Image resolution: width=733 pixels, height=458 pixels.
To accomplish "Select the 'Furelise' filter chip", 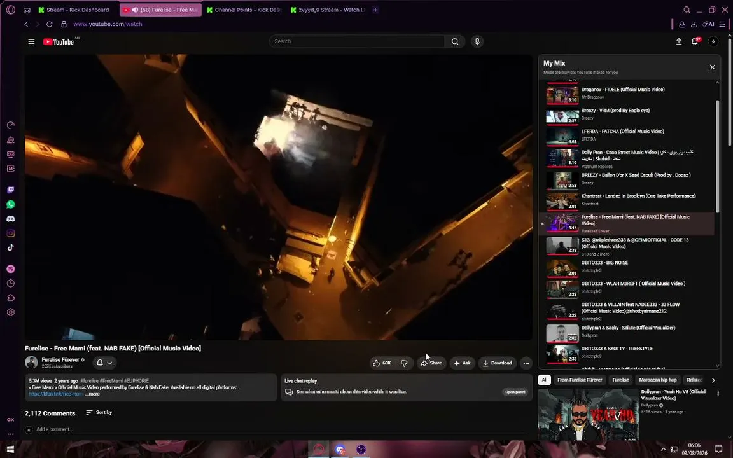I will 621,380.
